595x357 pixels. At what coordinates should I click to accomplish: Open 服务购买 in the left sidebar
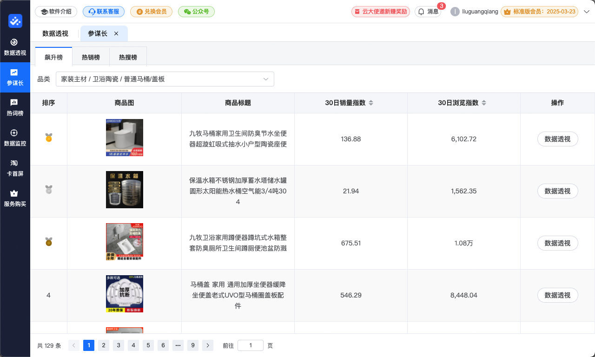click(15, 198)
